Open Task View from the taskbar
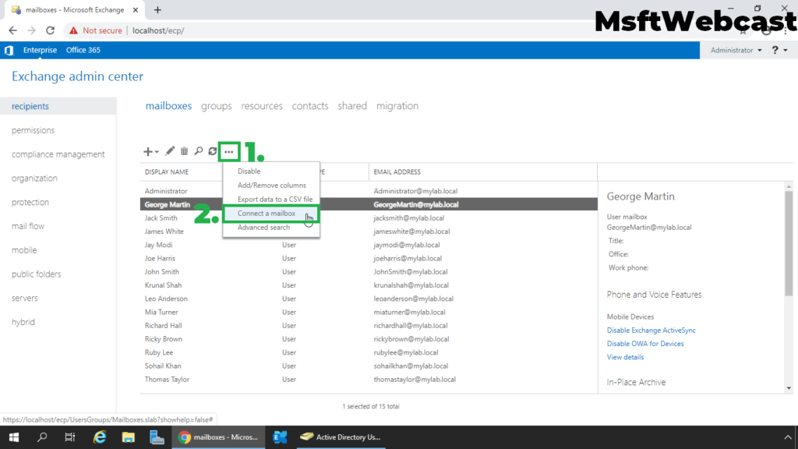 (x=69, y=437)
